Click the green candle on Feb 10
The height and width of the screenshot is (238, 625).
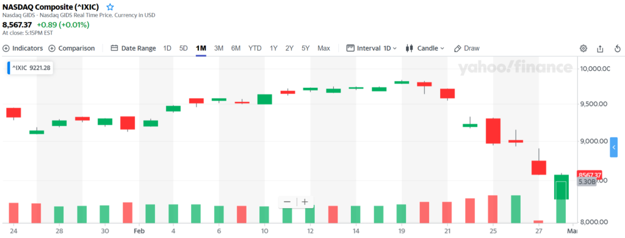point(265,99)
